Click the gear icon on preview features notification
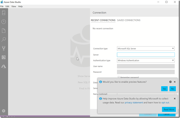Image resolution: width=180 pixels, height=118 pixels. [170, 82]
